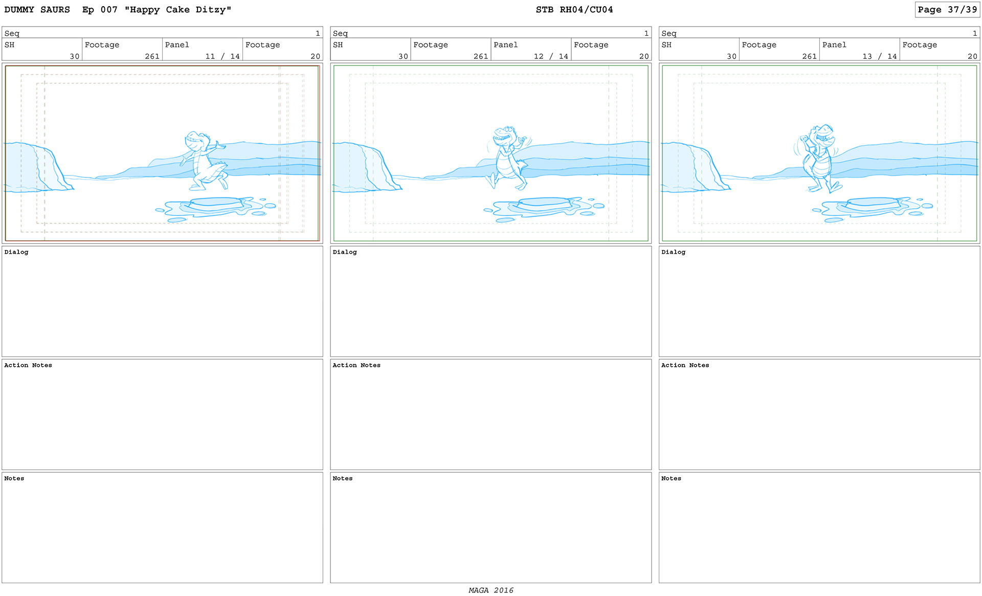Click the Page 37/39 indicator box

click(x=947, y=10)
